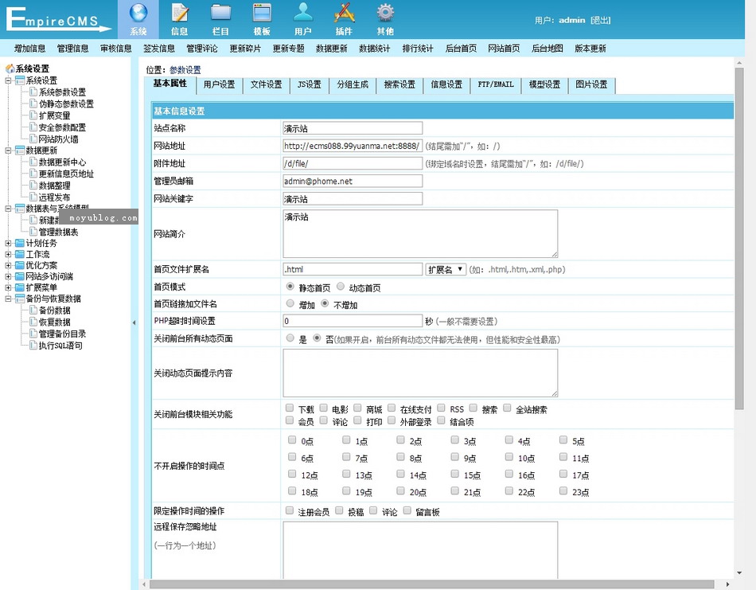Select 是 to close all dynamic pages

(x=290, y=338)
